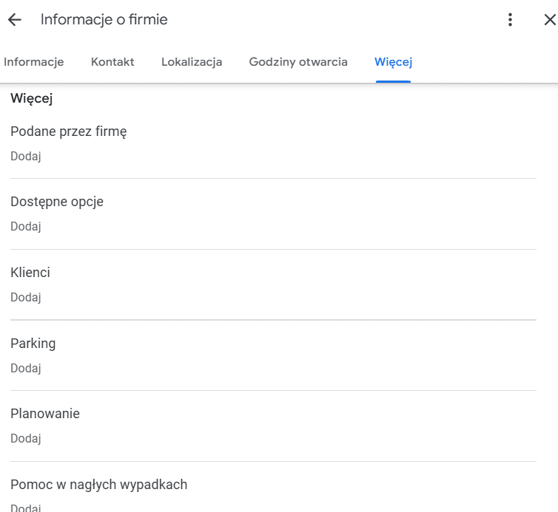Open the Dostępne opcje section
This screenshot has width=558, height=512.
(57, 202)
